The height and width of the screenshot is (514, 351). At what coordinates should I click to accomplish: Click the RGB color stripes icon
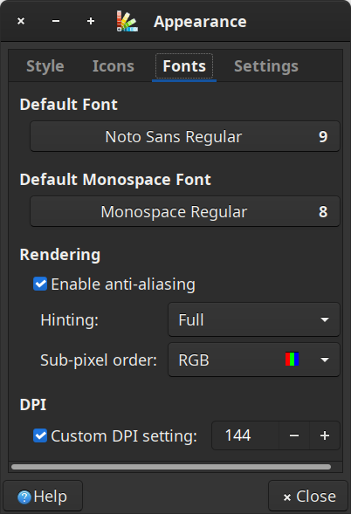[x=292, y=360]
